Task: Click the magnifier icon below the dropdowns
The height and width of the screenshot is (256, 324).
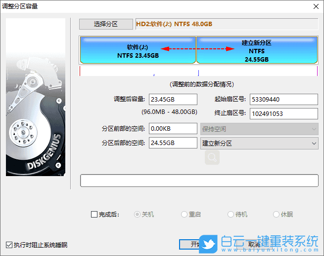Action: (212, 158)
